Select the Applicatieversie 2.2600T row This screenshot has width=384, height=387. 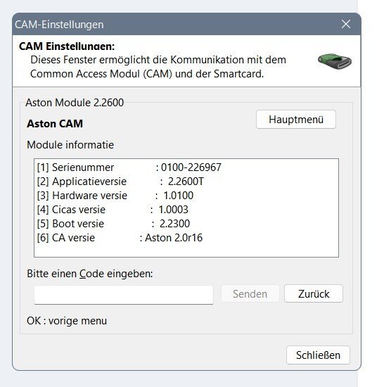tap(120, 182)
